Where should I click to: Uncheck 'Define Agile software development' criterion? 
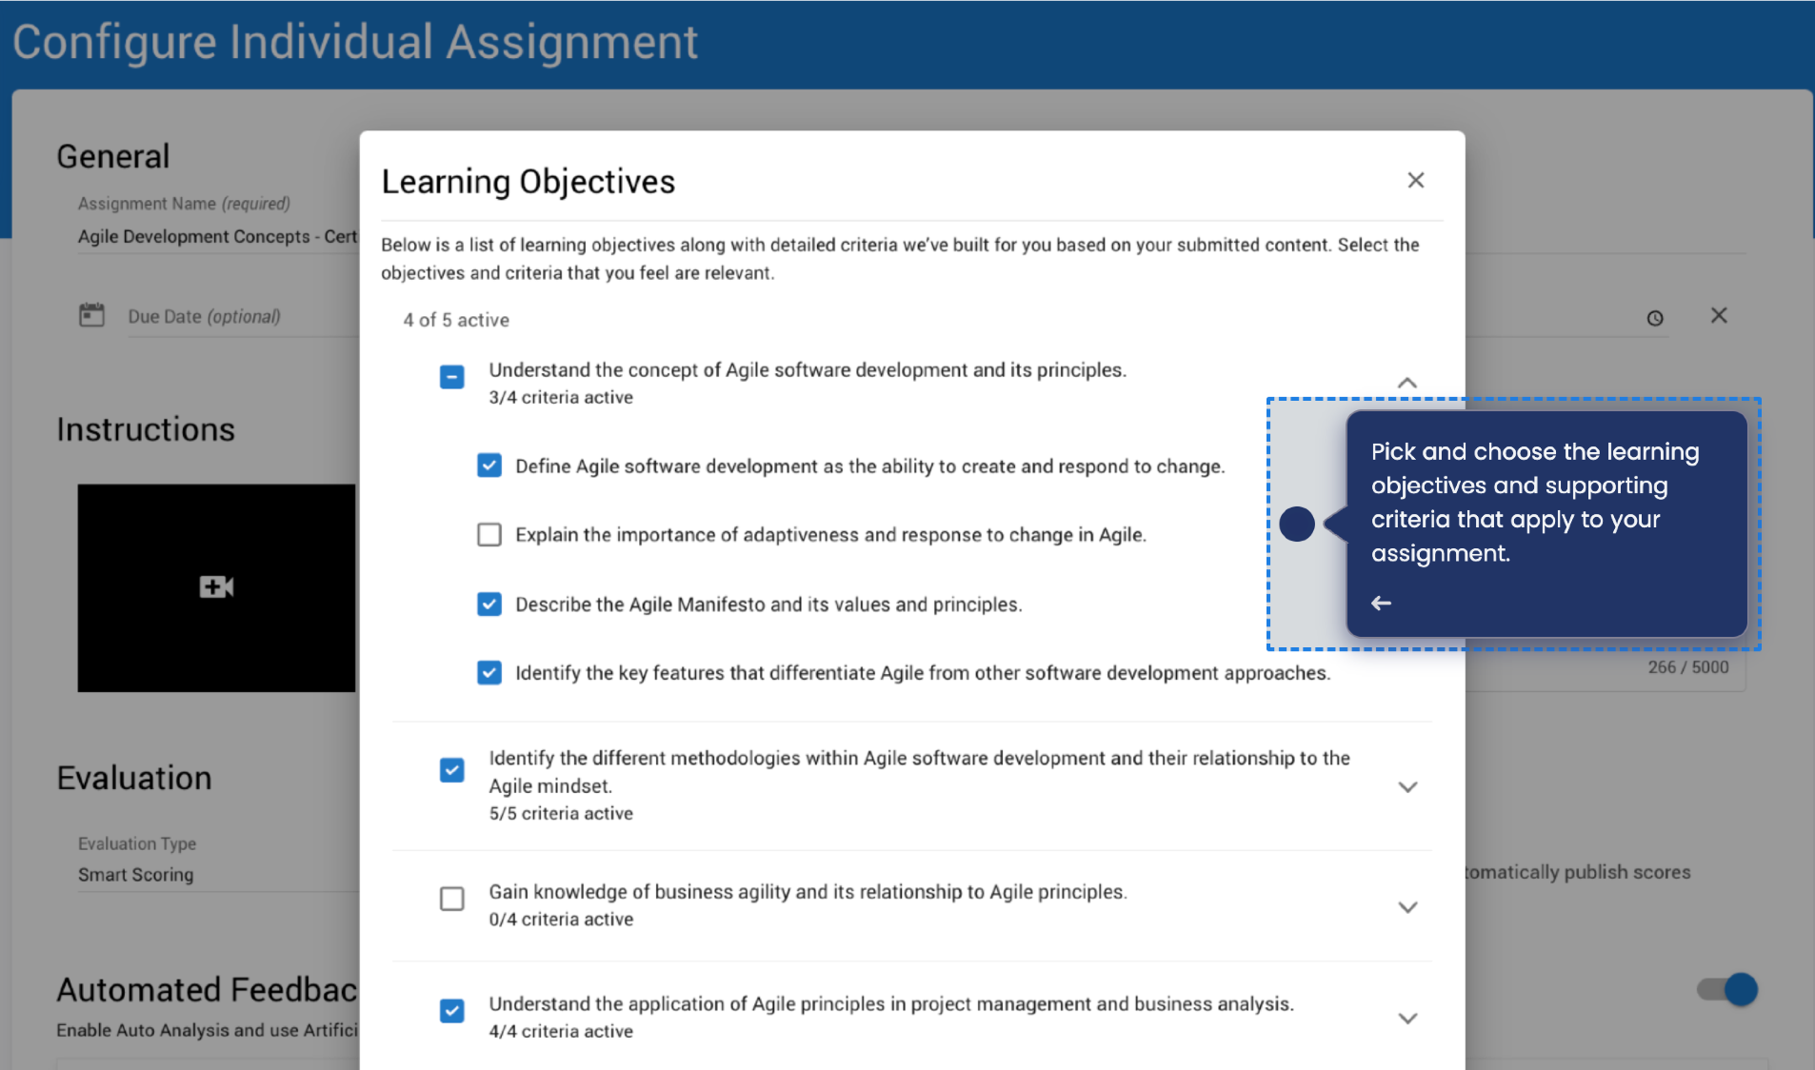[489, 466]
